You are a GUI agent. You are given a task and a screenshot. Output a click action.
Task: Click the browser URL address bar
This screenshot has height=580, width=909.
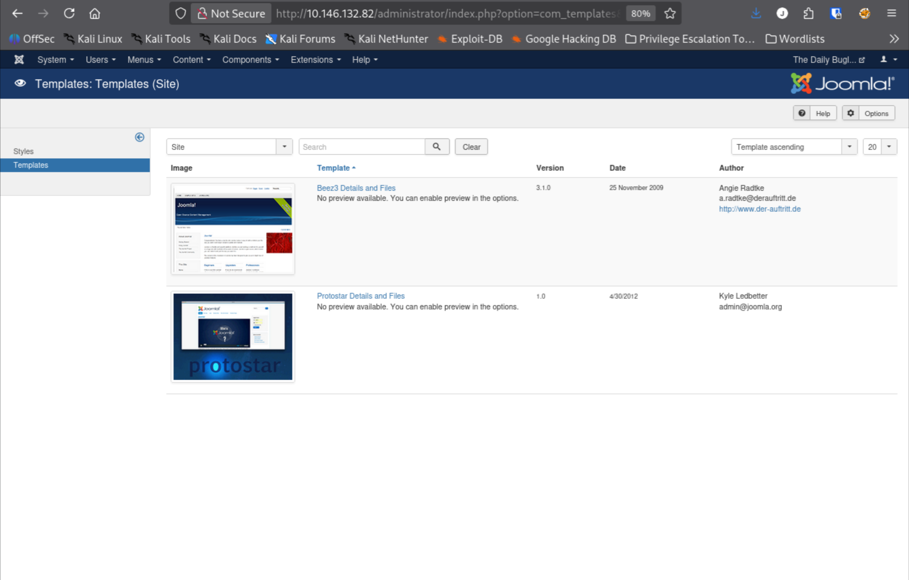coord(447,13)
